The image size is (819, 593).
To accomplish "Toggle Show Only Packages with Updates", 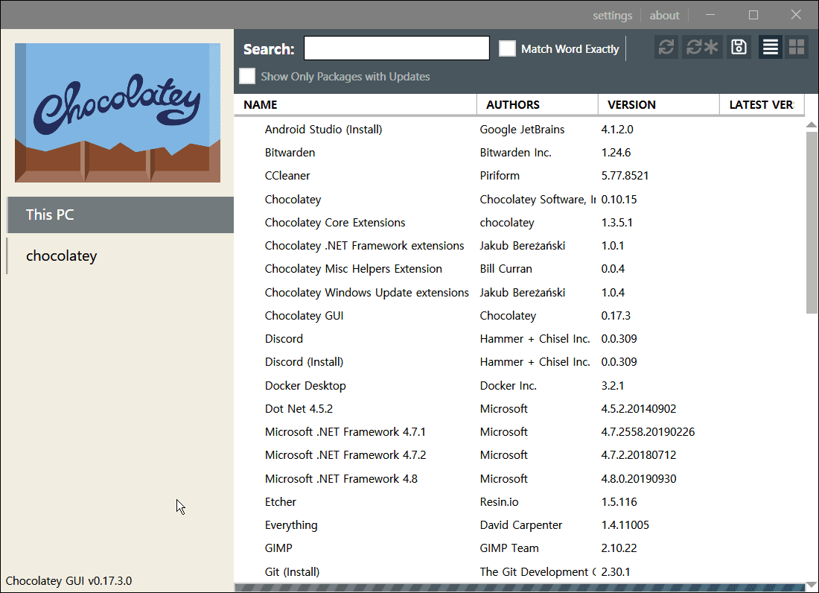I will (x=247, y=76).
